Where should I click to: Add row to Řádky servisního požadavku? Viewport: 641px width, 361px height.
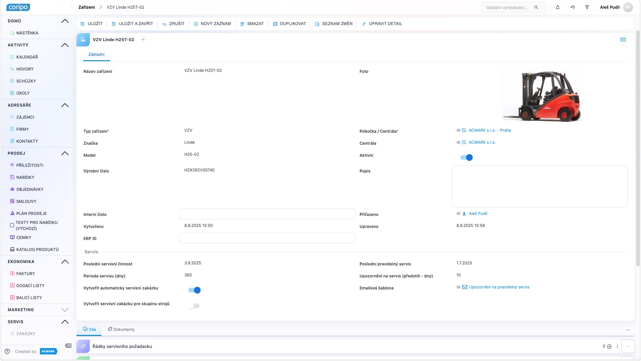tap(609, 347)
